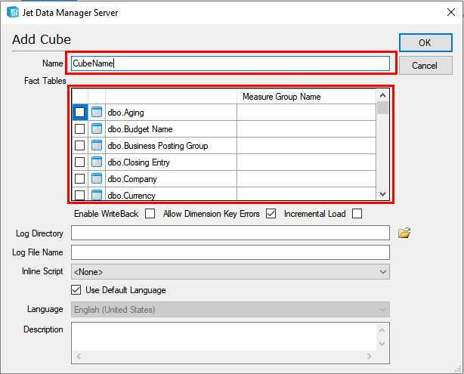Click the Description scroll right arrow

[x=370, y=356]
